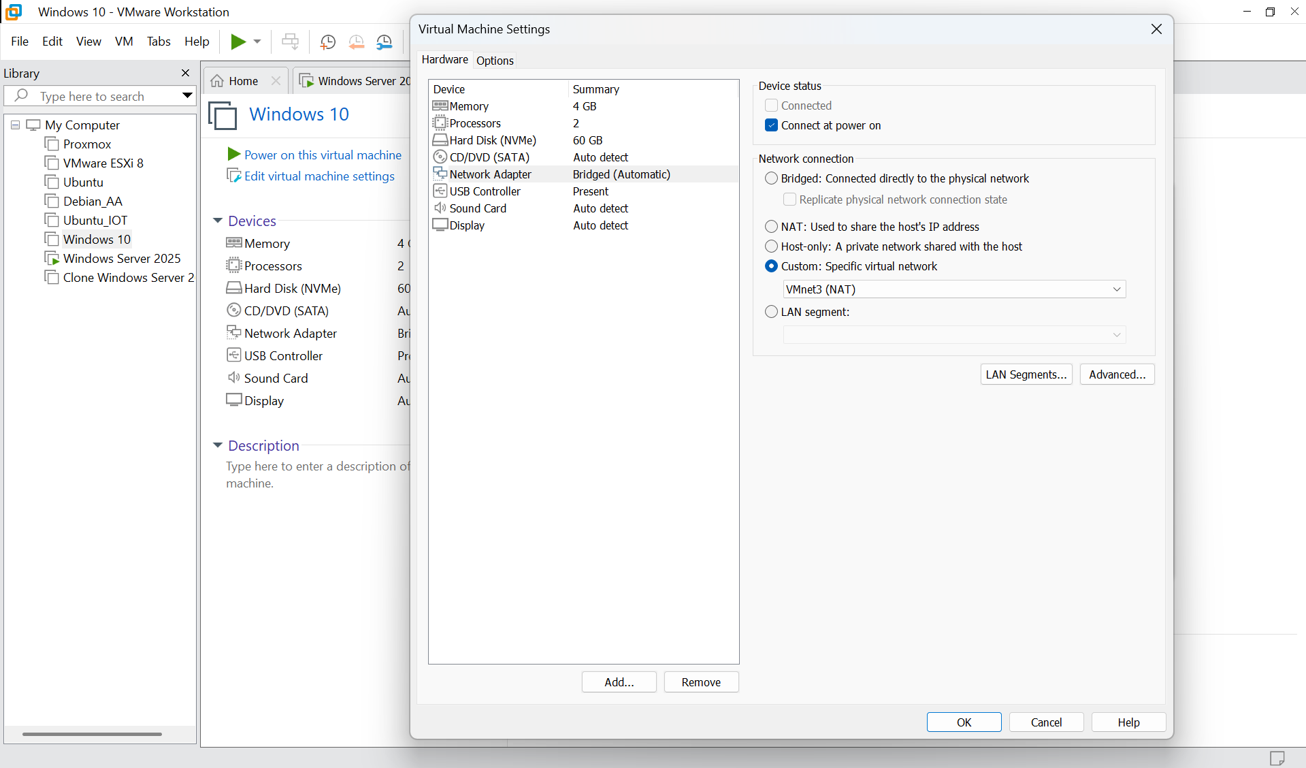Image resolution: width=1306 pixels, height=768 pixels.
Task: Collapse the My Computer tree node
Action: (16, 125)
